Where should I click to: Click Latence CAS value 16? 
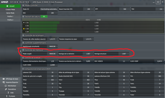coord(52,72)
